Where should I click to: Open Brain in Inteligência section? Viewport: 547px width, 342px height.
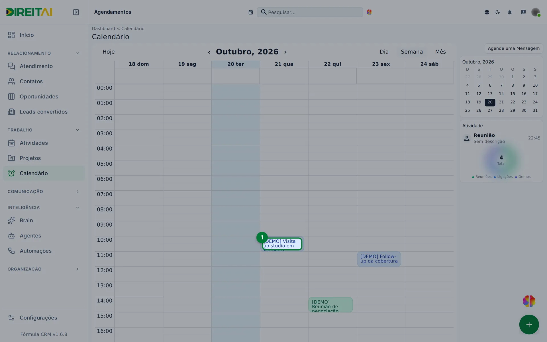click(x=44, y=221)
